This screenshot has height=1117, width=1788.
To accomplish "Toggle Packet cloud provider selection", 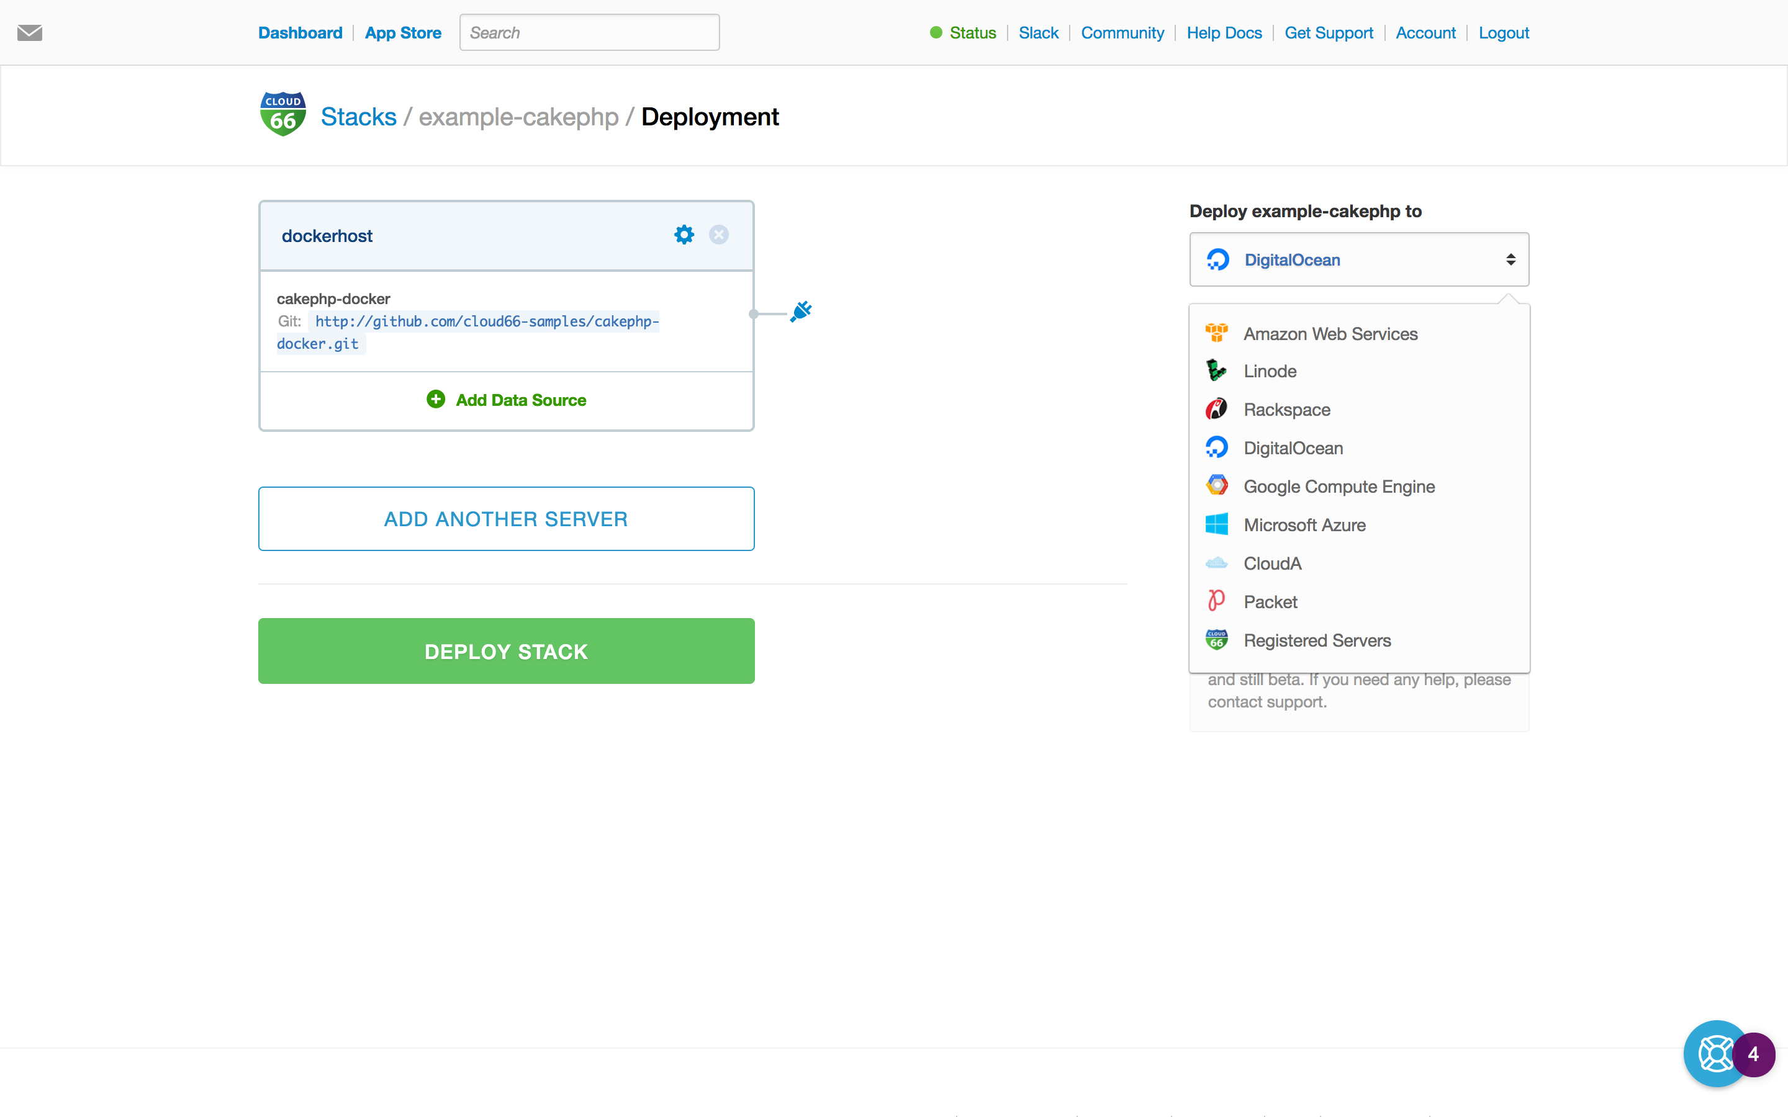I will pos(1269,601).
